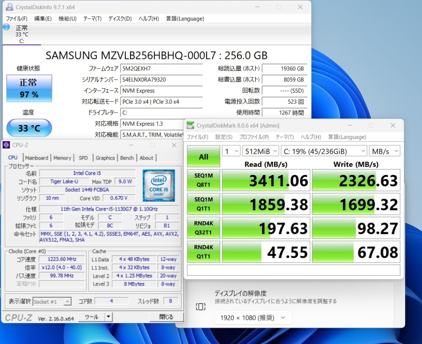Screen dimensions: 422x344
Task: Open the 512MiB test size dropdown
Action: [261, 151]
